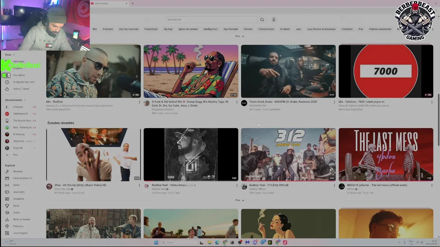The image size is (440, 247).
Task: Select the Comédies filter chip
Action: (x=347, y=29)
